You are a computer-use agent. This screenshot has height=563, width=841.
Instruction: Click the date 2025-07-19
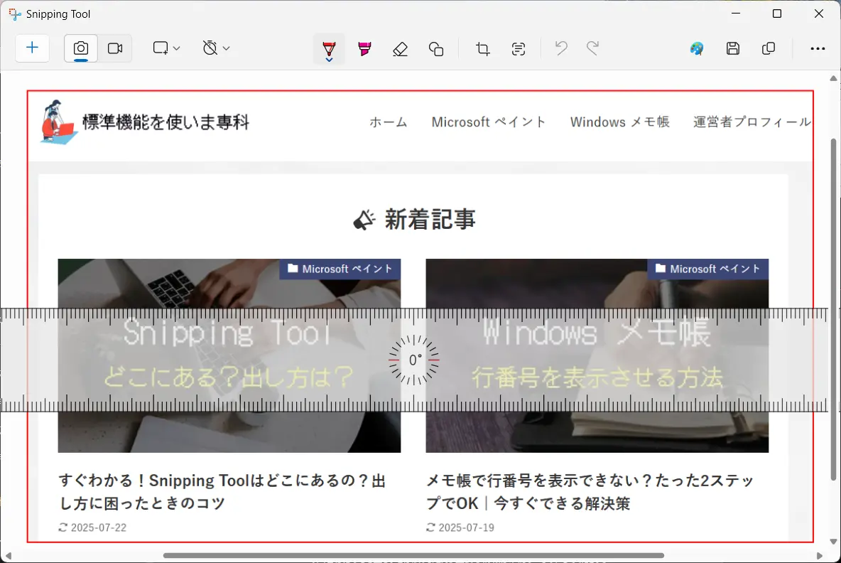(466, 527)
